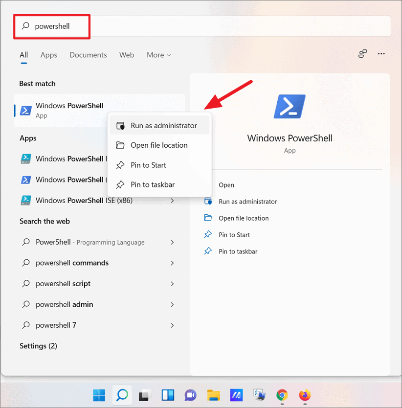The height and width of the screenshot is (408, 402).
Task: Choose Open file location from the context menu
Action: [x=159, y=145]
